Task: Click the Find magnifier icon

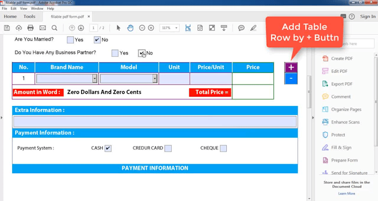Action: 54,28
